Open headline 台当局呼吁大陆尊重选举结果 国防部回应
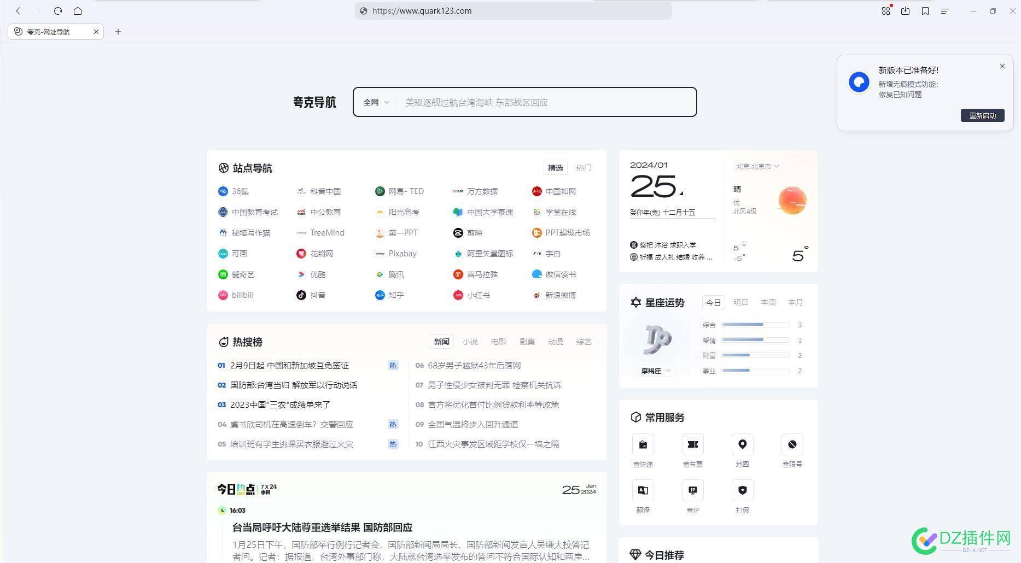 pos(323,527)
